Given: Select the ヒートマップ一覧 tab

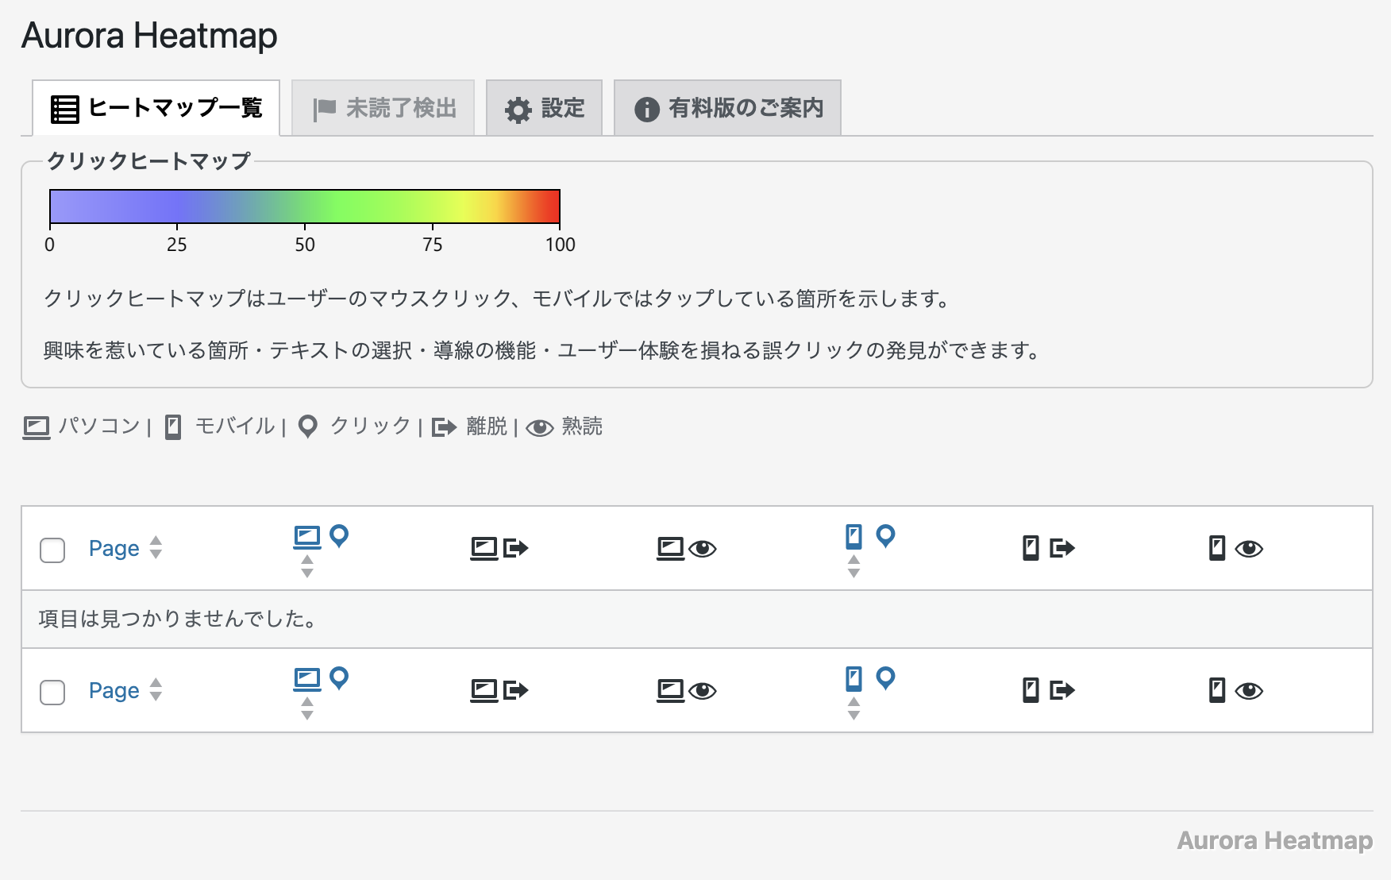Looking at the screenshot, I should coord(156,108).
